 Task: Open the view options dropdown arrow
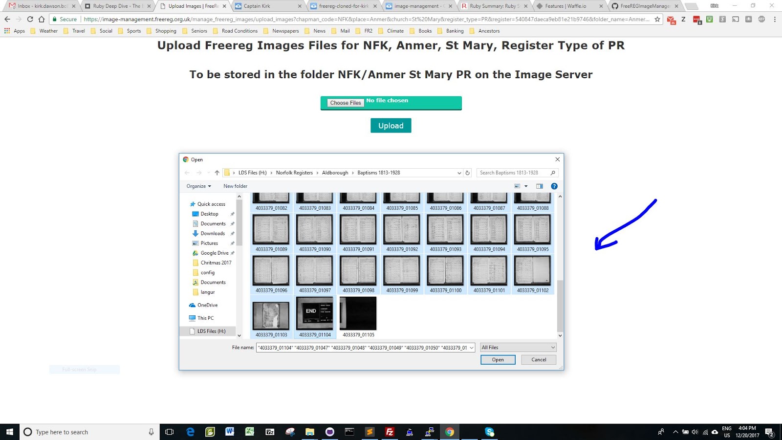click(526, 186)
